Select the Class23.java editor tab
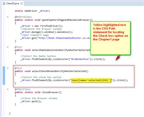The width and height of the screenshot is (144, 117). coord(13,3)
